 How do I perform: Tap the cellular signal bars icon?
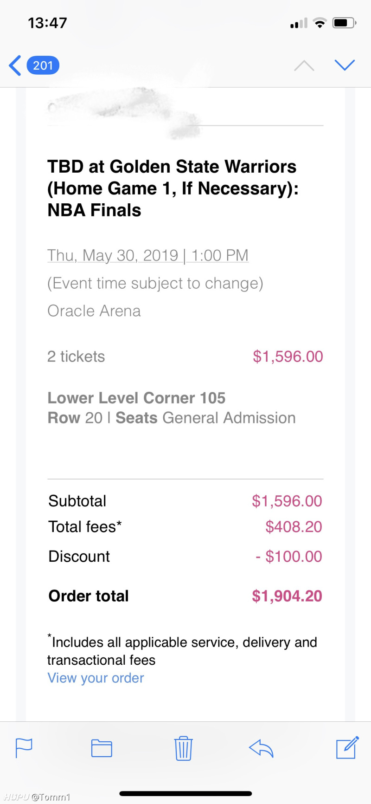click(x=299, y=23)
